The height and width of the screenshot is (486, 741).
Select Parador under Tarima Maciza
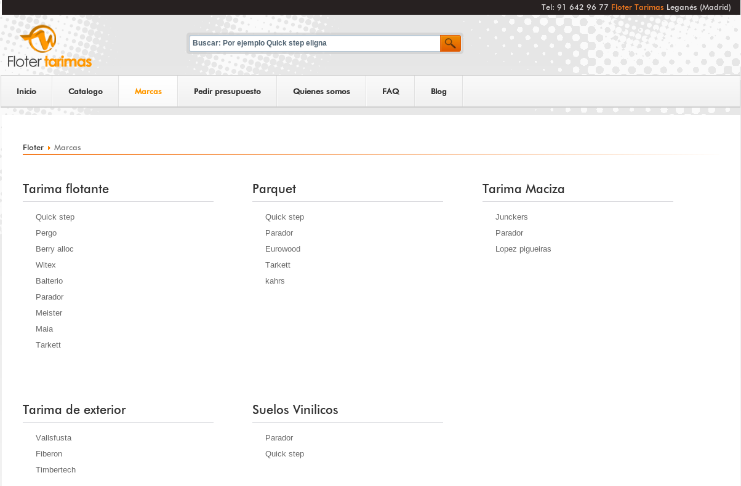(510, 233)
